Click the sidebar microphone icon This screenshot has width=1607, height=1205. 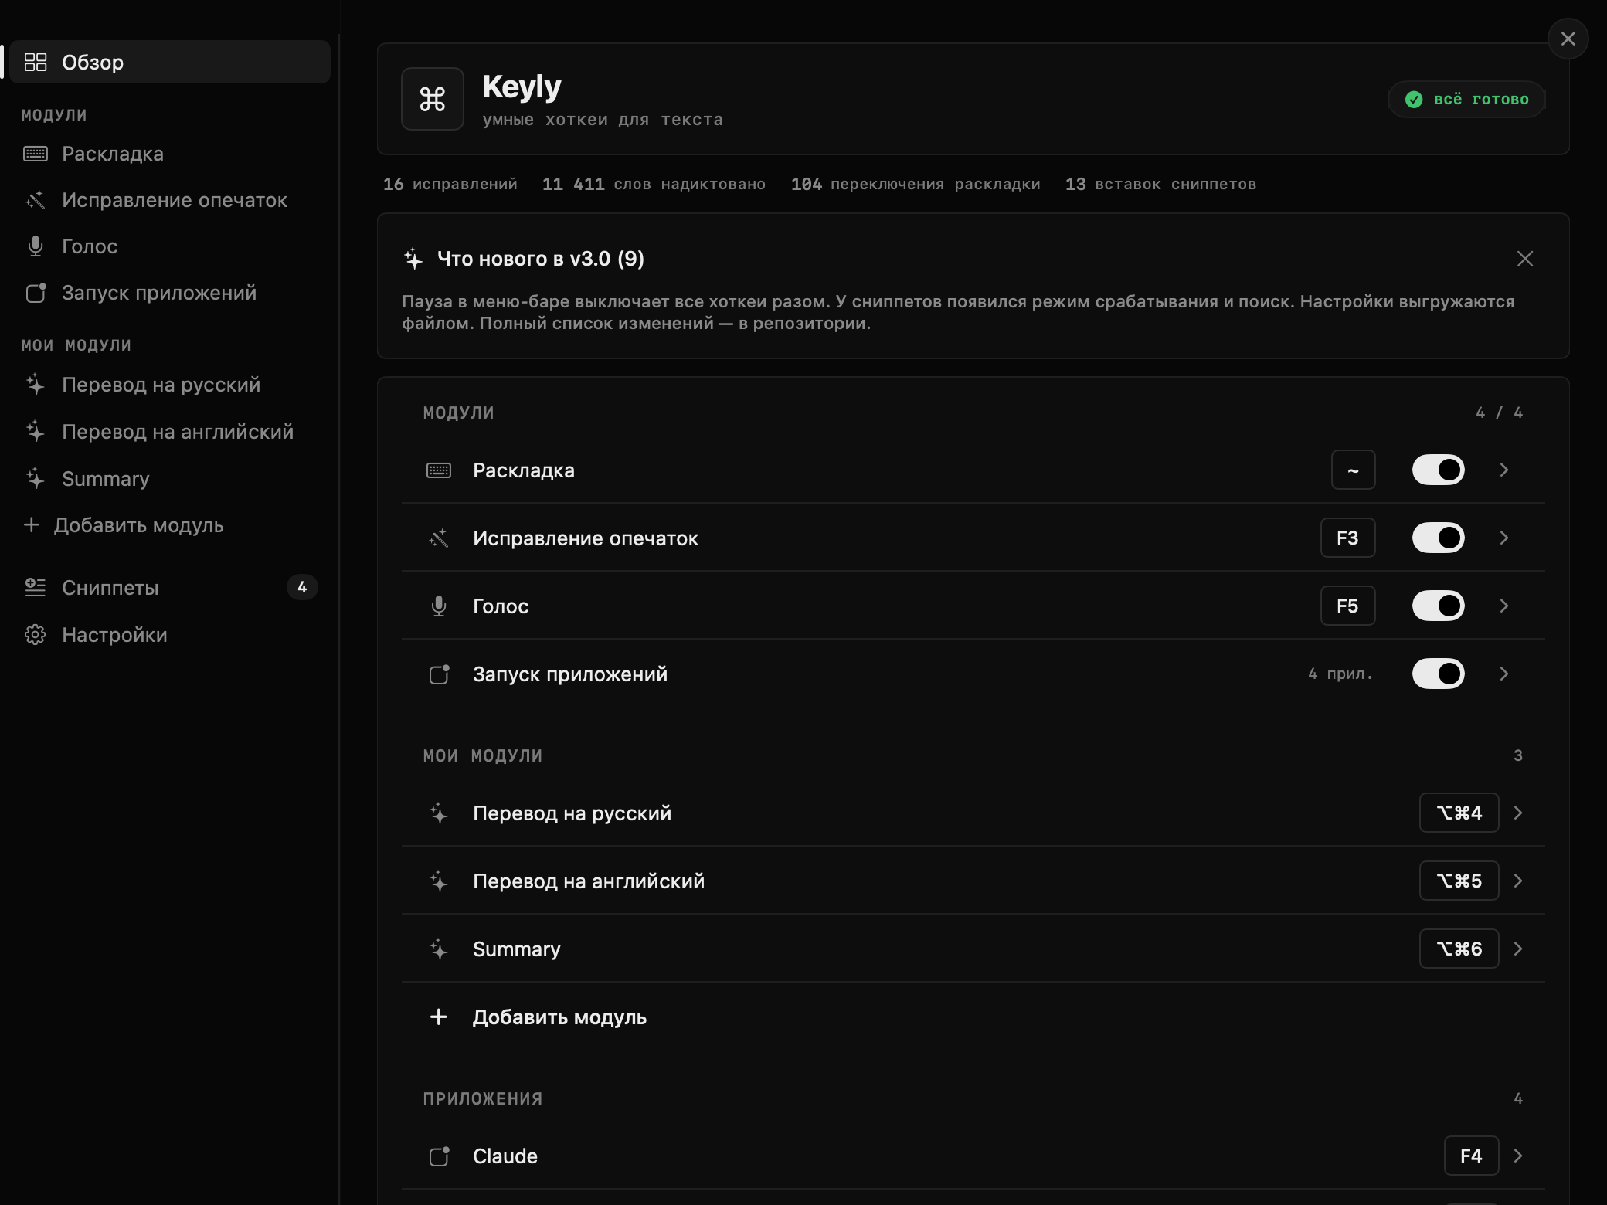coord(36,246)
